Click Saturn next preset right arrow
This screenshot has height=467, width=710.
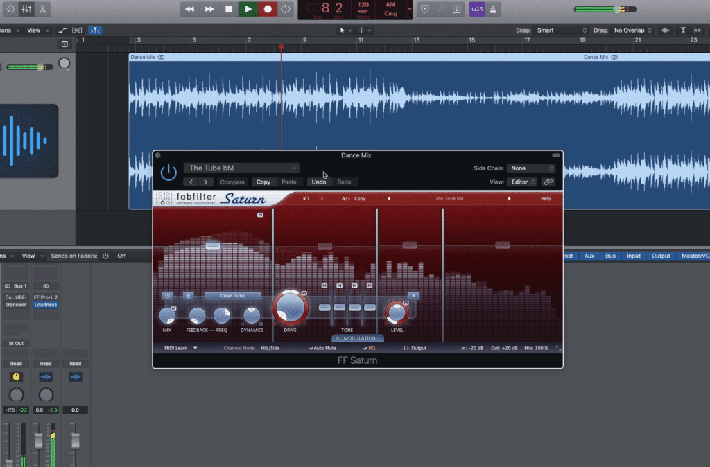pyautogui.click(x=510, y=198)
